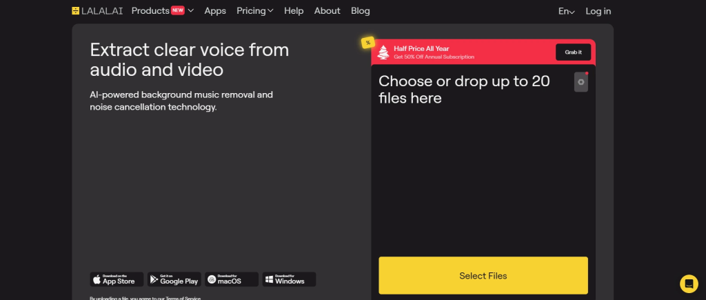Click the Christmas tree promo icon

click(x=385, y=52)
